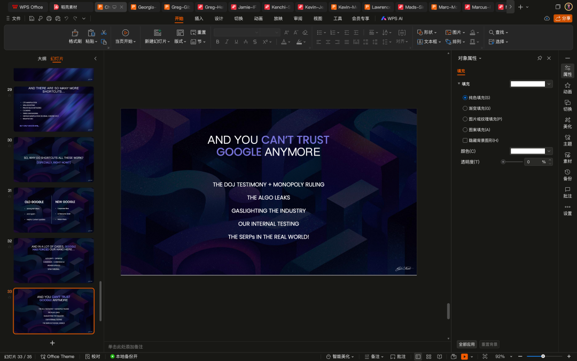Click the notes field '单击此处添加备注'
This screenshot has height=361, width=577.
click(126, 347)
